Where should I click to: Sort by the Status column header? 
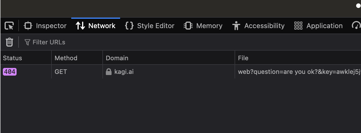(26, 58)
